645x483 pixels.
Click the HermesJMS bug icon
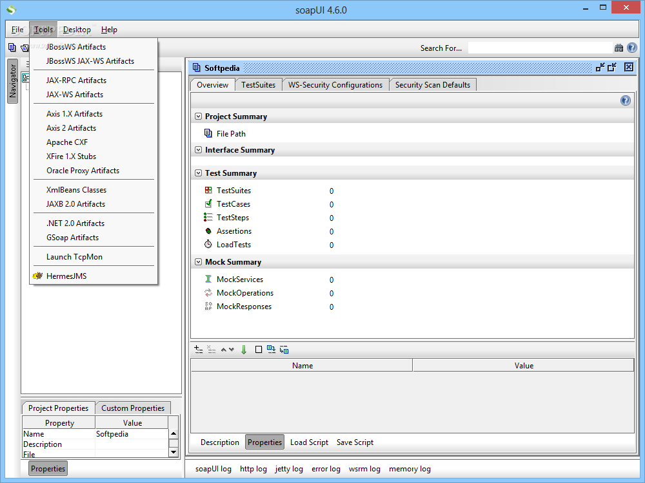tap(38, 276)
